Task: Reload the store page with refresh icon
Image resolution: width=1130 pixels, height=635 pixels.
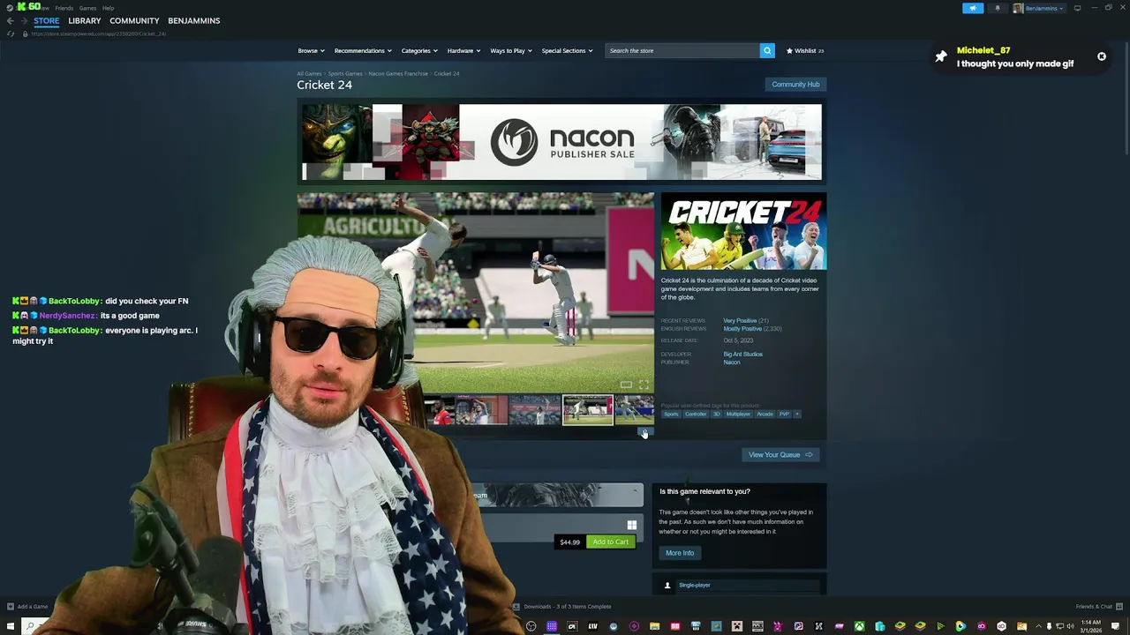Action: click(x=11, y=34)
